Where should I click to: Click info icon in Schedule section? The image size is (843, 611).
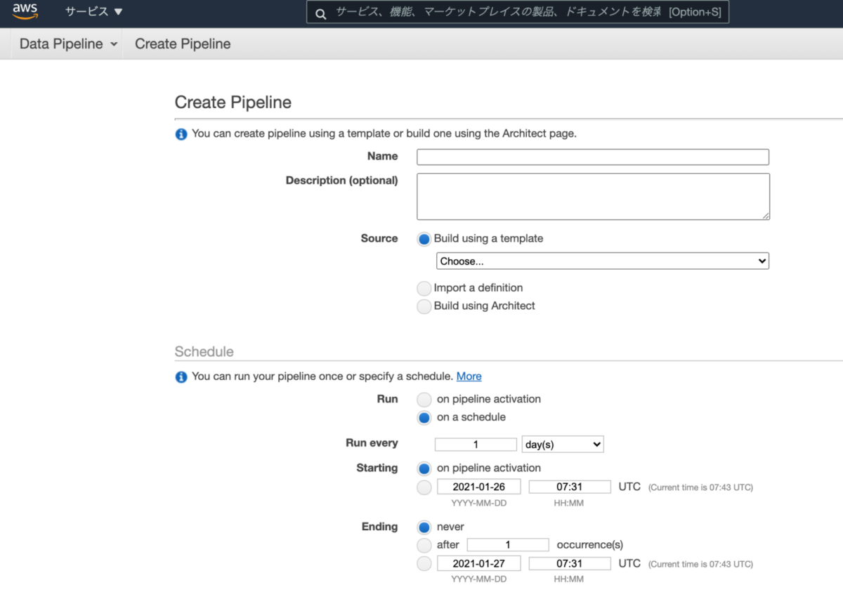[x=181, y=377]
